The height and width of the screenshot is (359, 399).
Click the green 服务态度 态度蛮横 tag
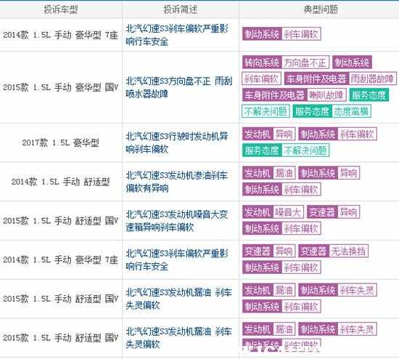[332, 111]
